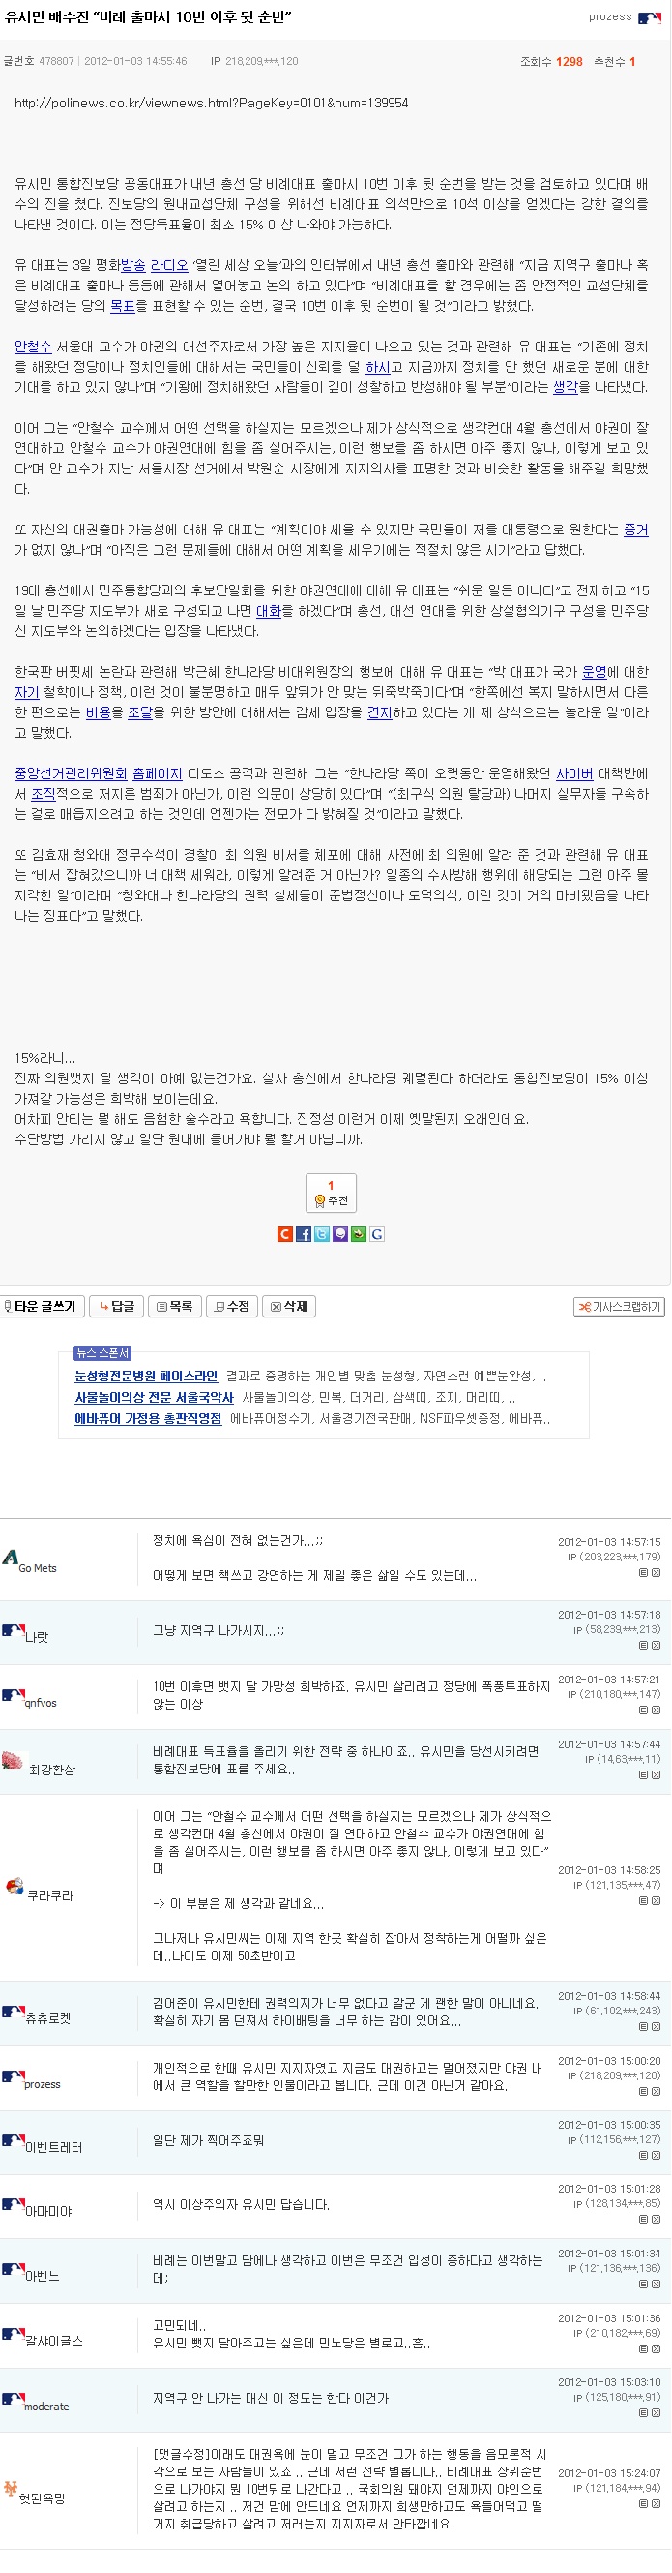The height and width of the screenshot is (2573, 672).
Task: Share via the orange C icon
Action: 285,1234
